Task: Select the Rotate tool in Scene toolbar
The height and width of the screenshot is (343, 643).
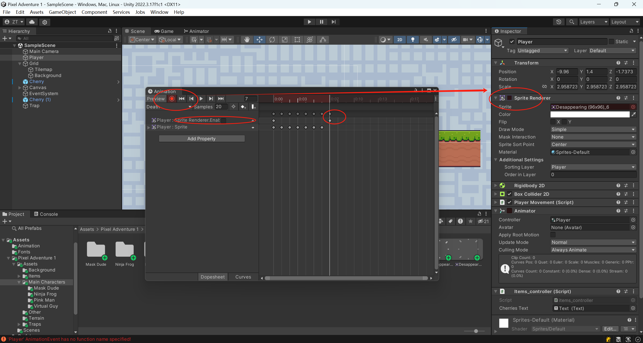Action: coord(272,40)
